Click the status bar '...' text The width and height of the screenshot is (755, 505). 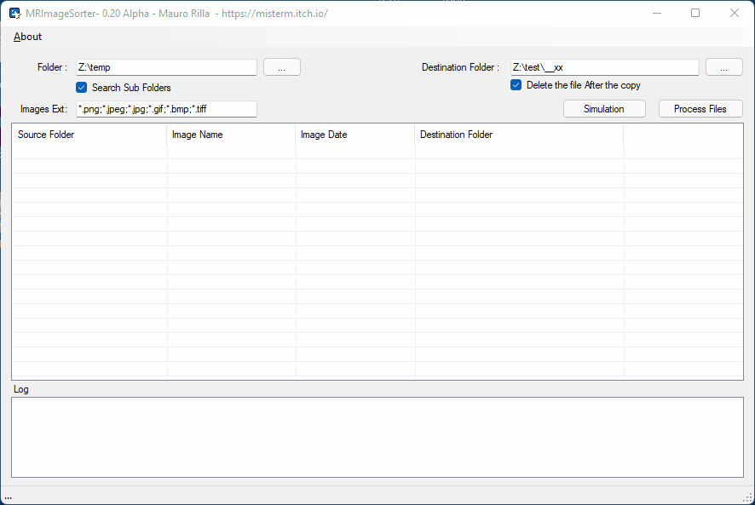click(x=9, y=498)
